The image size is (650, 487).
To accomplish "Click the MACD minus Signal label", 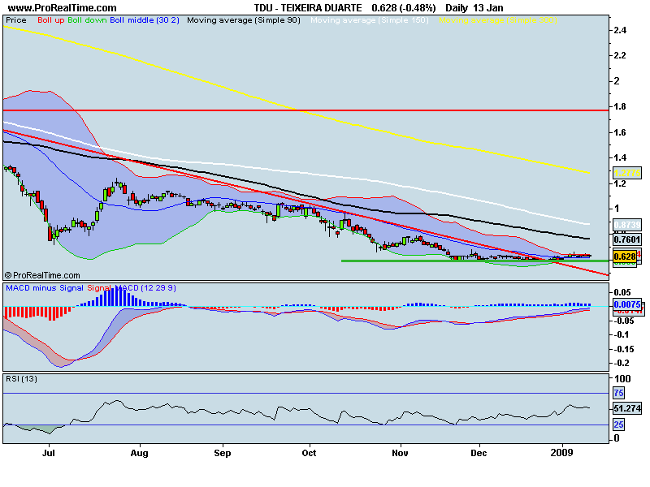I will tap(45, 288).
